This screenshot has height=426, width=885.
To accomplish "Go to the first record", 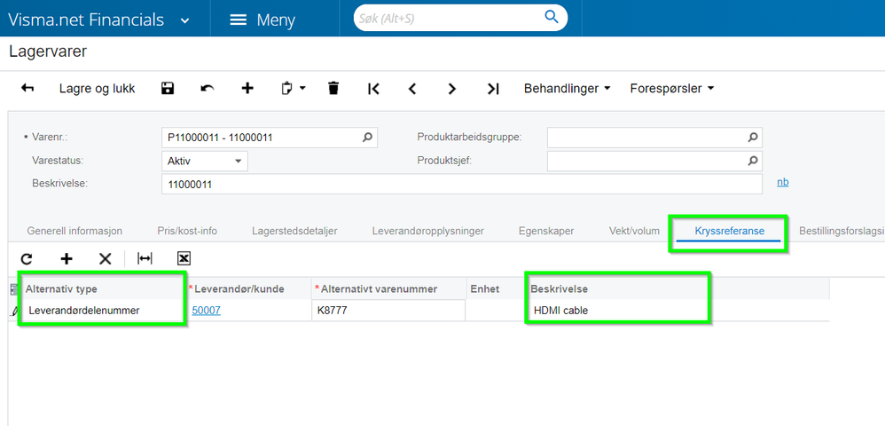I will (x=373, y=89).
